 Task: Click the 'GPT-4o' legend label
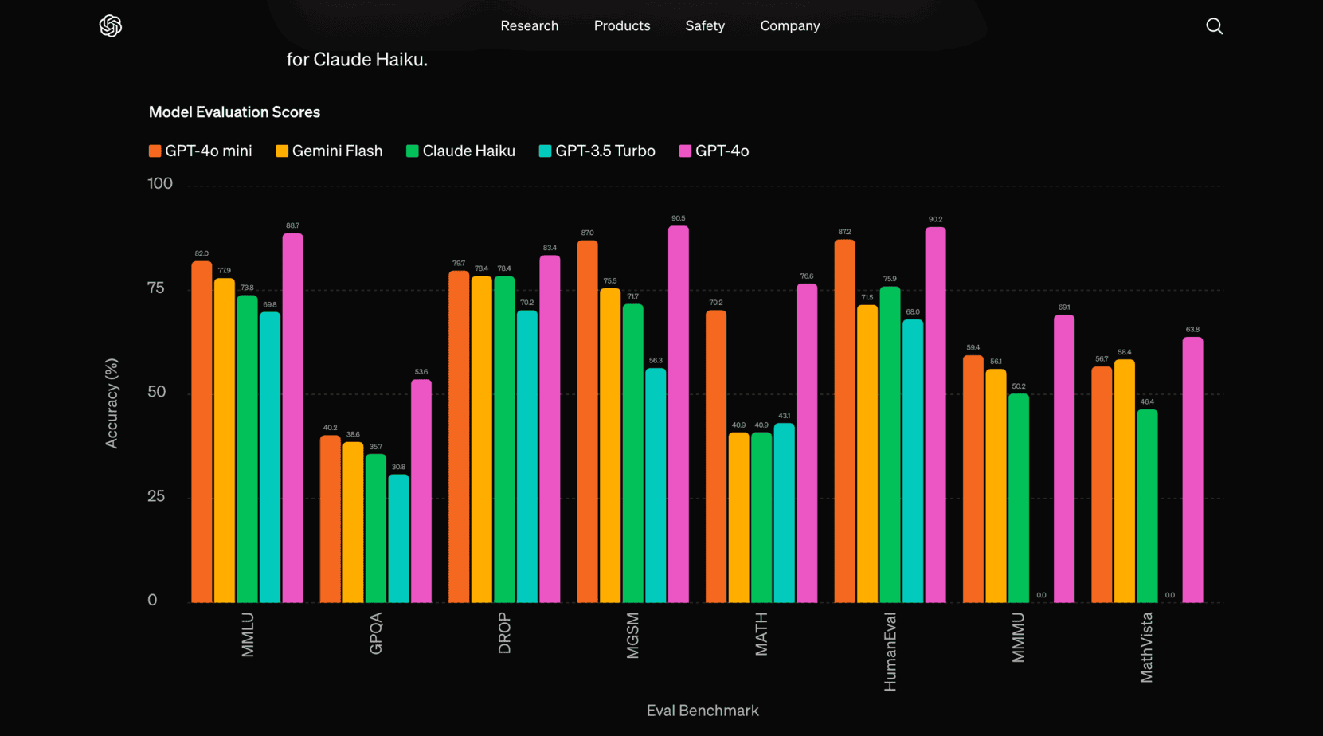point(722,151)
